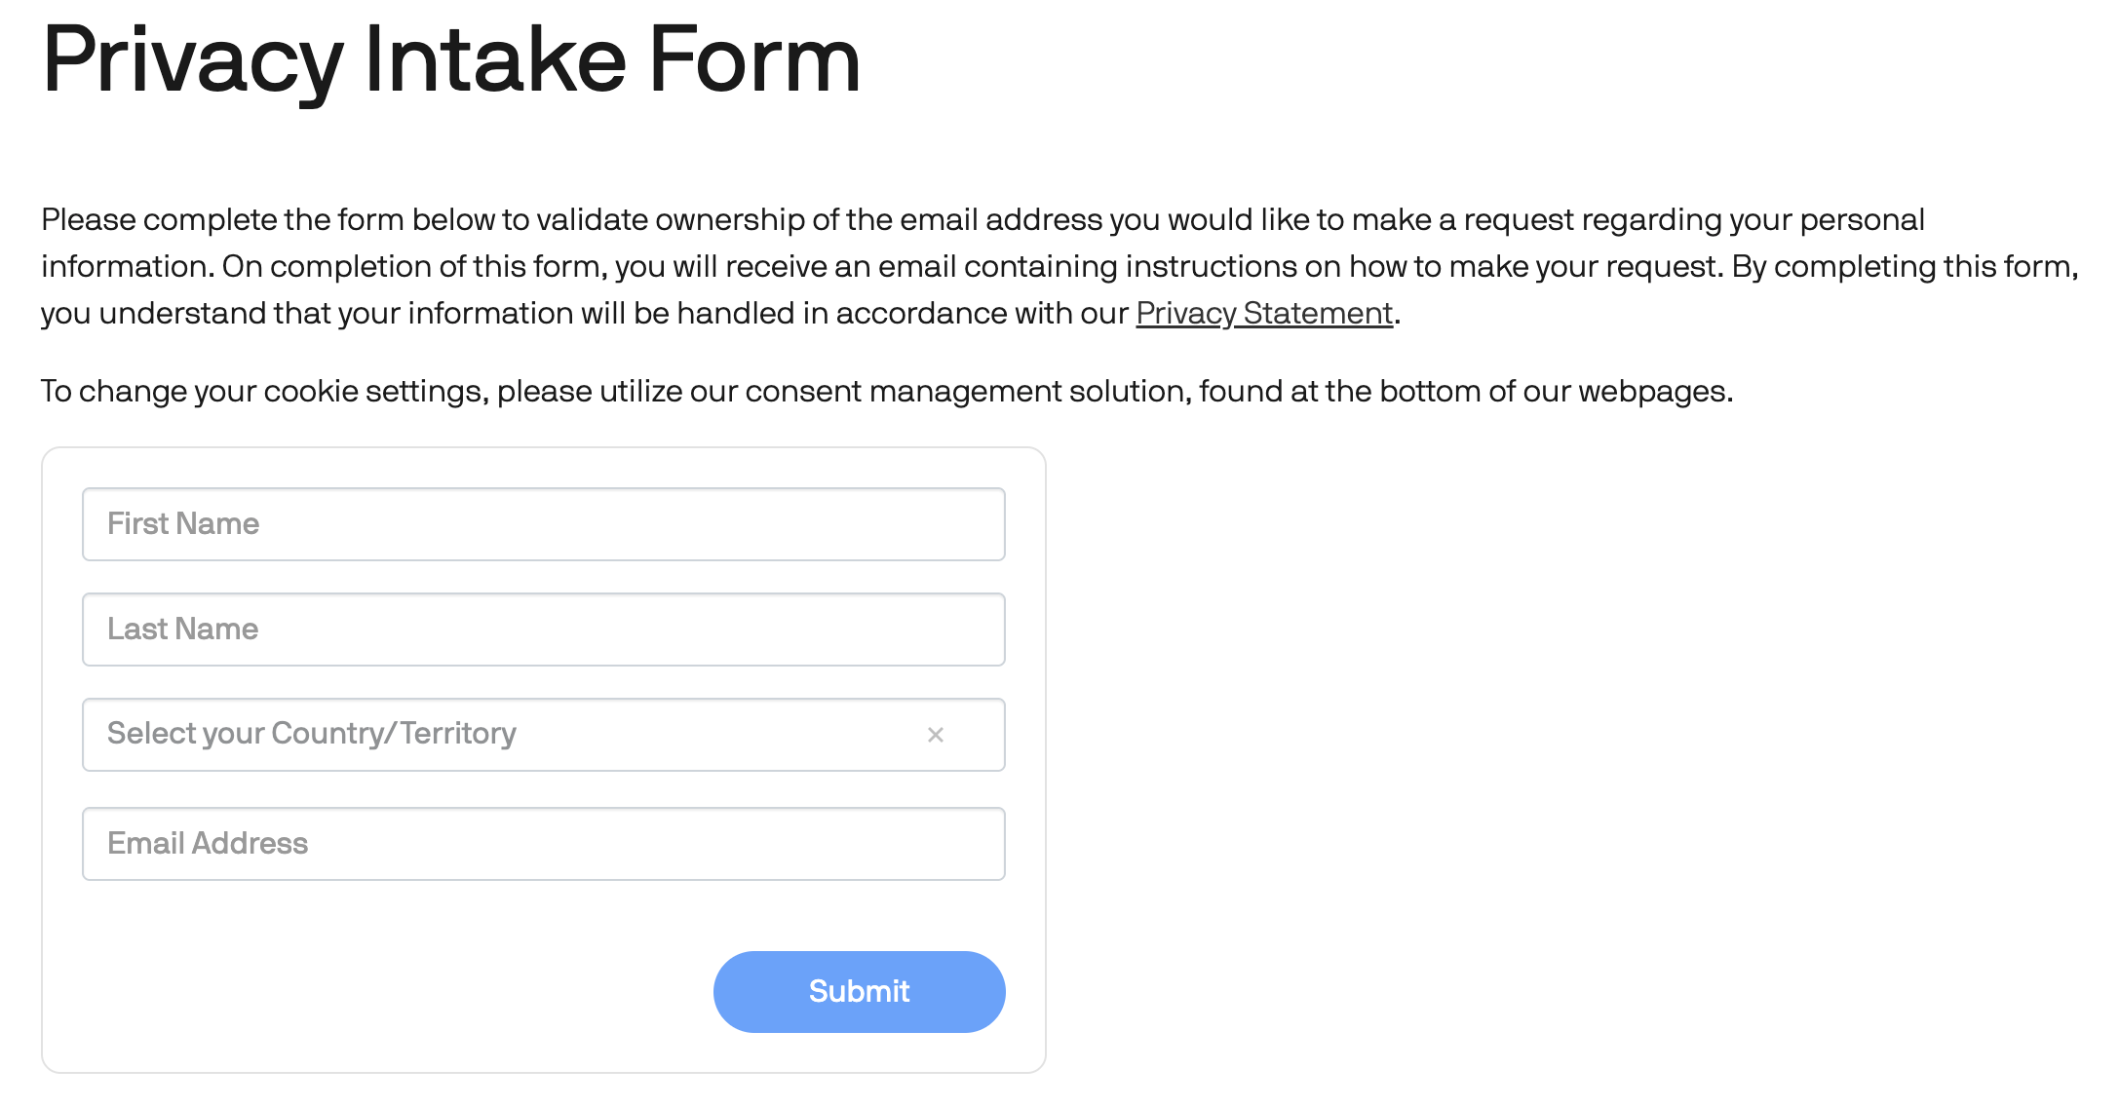Focus the Last Name text box

[x=543, y=630]
